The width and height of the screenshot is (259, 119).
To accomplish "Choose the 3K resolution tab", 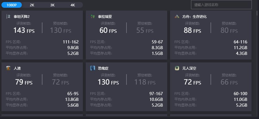I will click(52, 5).
